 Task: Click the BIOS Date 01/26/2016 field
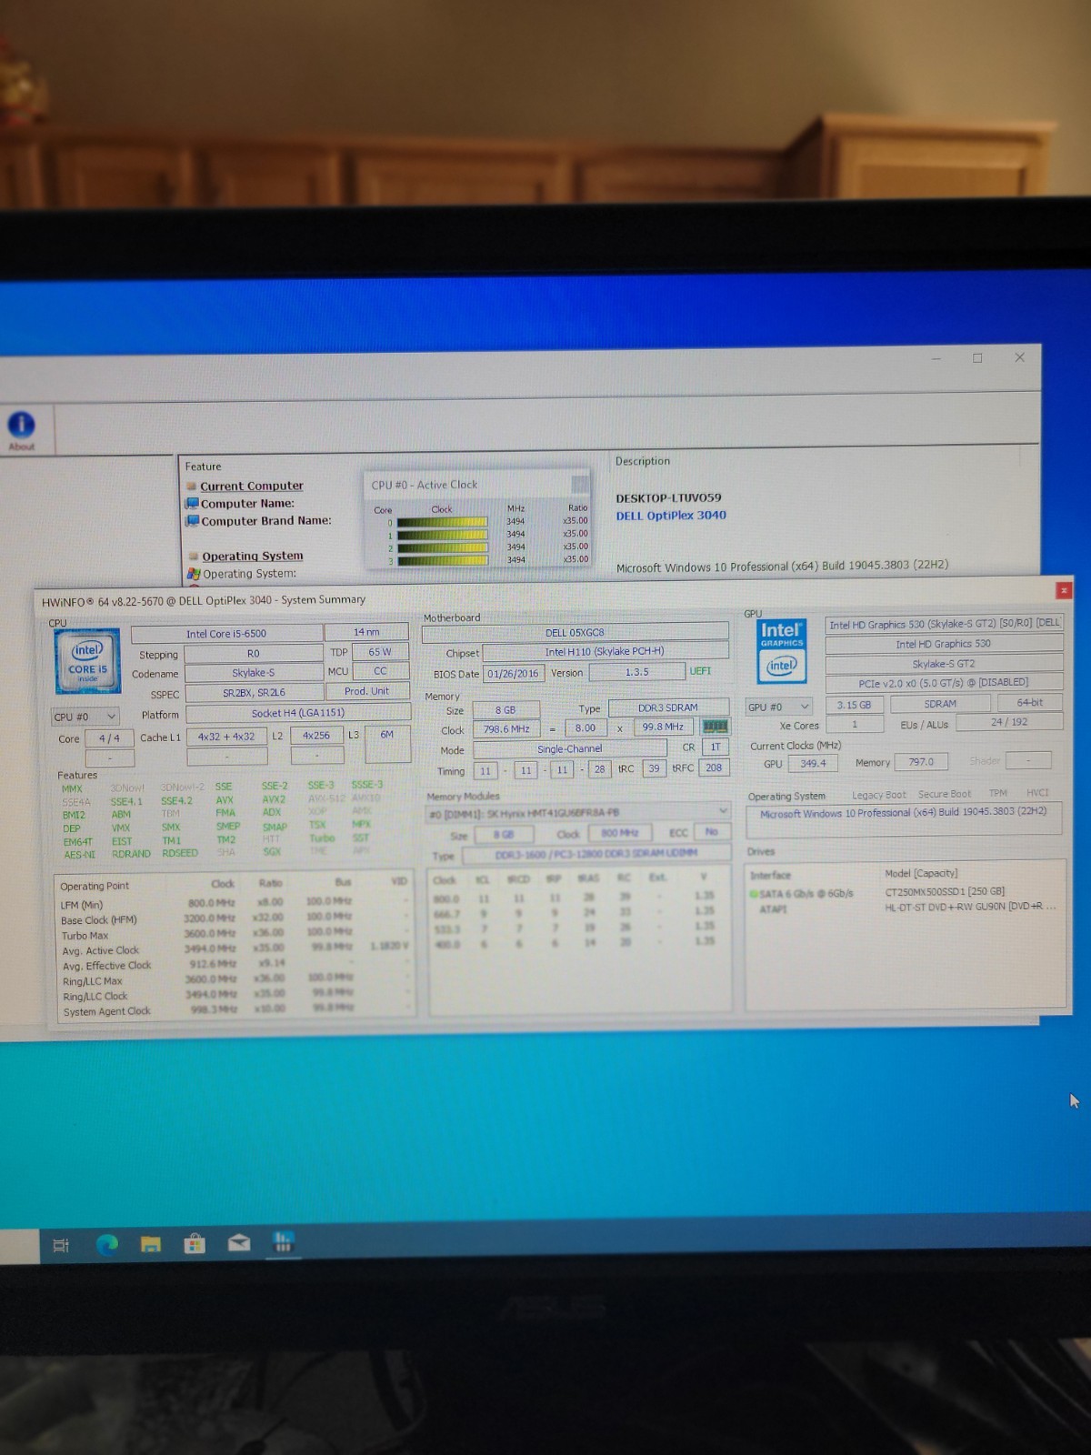tap(514, 674)
